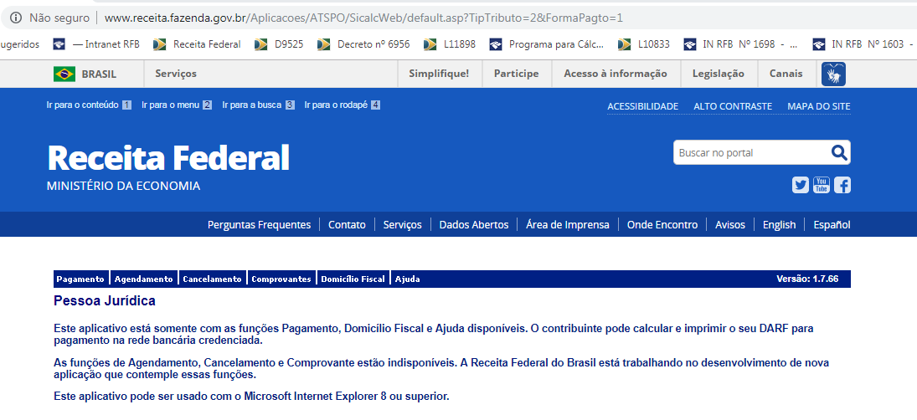The image size is (917, 420).
Task: Click the Brazil flag icon in the government bar
Action: pos(64,74)
